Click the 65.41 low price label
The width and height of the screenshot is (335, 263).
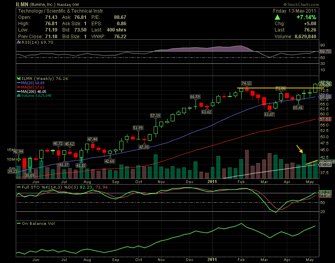[x=298, y=107]
